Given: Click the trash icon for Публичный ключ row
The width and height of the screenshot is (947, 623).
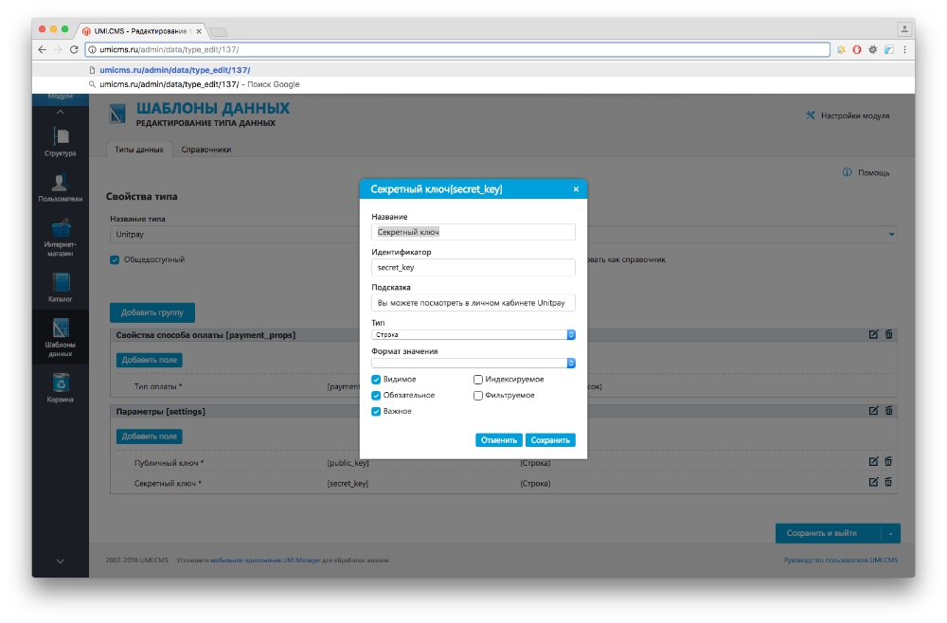Looking at the screenshot, I should tap(888, 462).
